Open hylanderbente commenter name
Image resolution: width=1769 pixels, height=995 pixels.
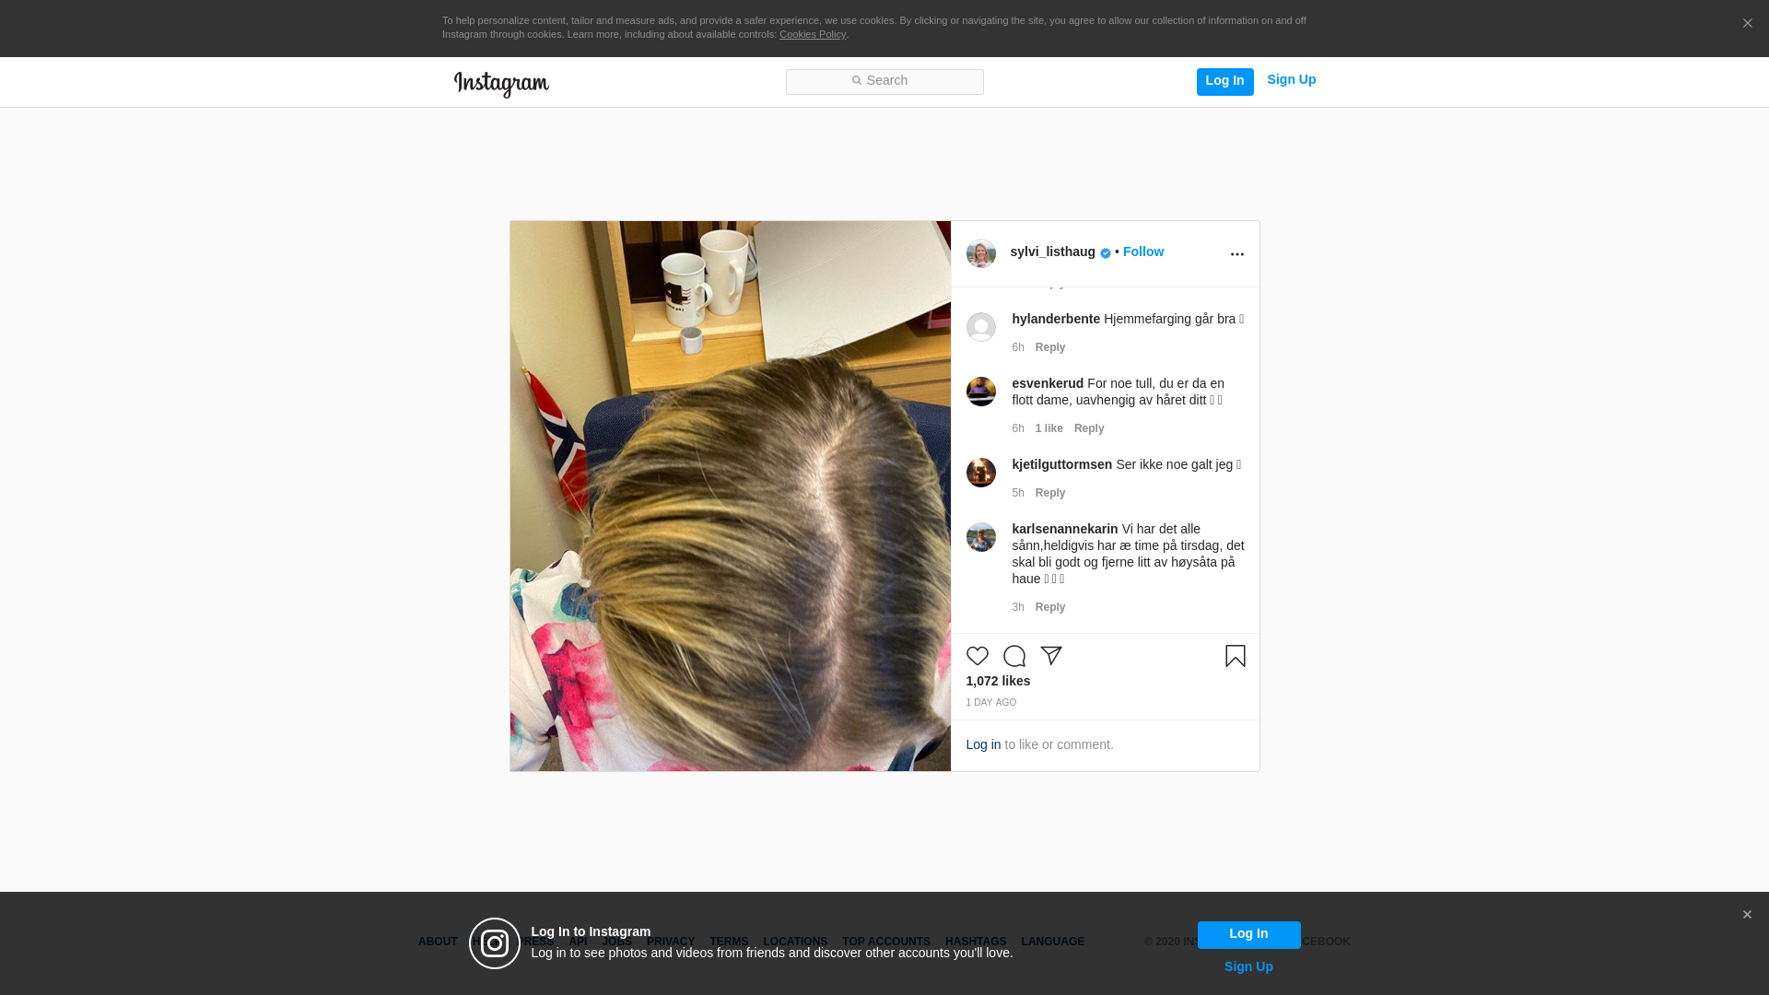(x=1056, y=320)
